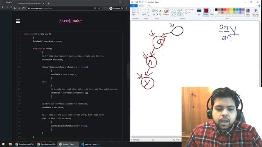This screenshot has width=262, height=147.
Task: Expand the Shapes gallery more arrow
Action: point(183,16)
